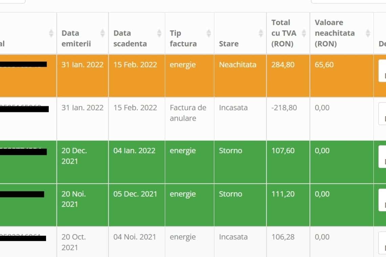Click the 65,60 unpaid amount cell
This screenshot has width=386, height=257.
324,65
